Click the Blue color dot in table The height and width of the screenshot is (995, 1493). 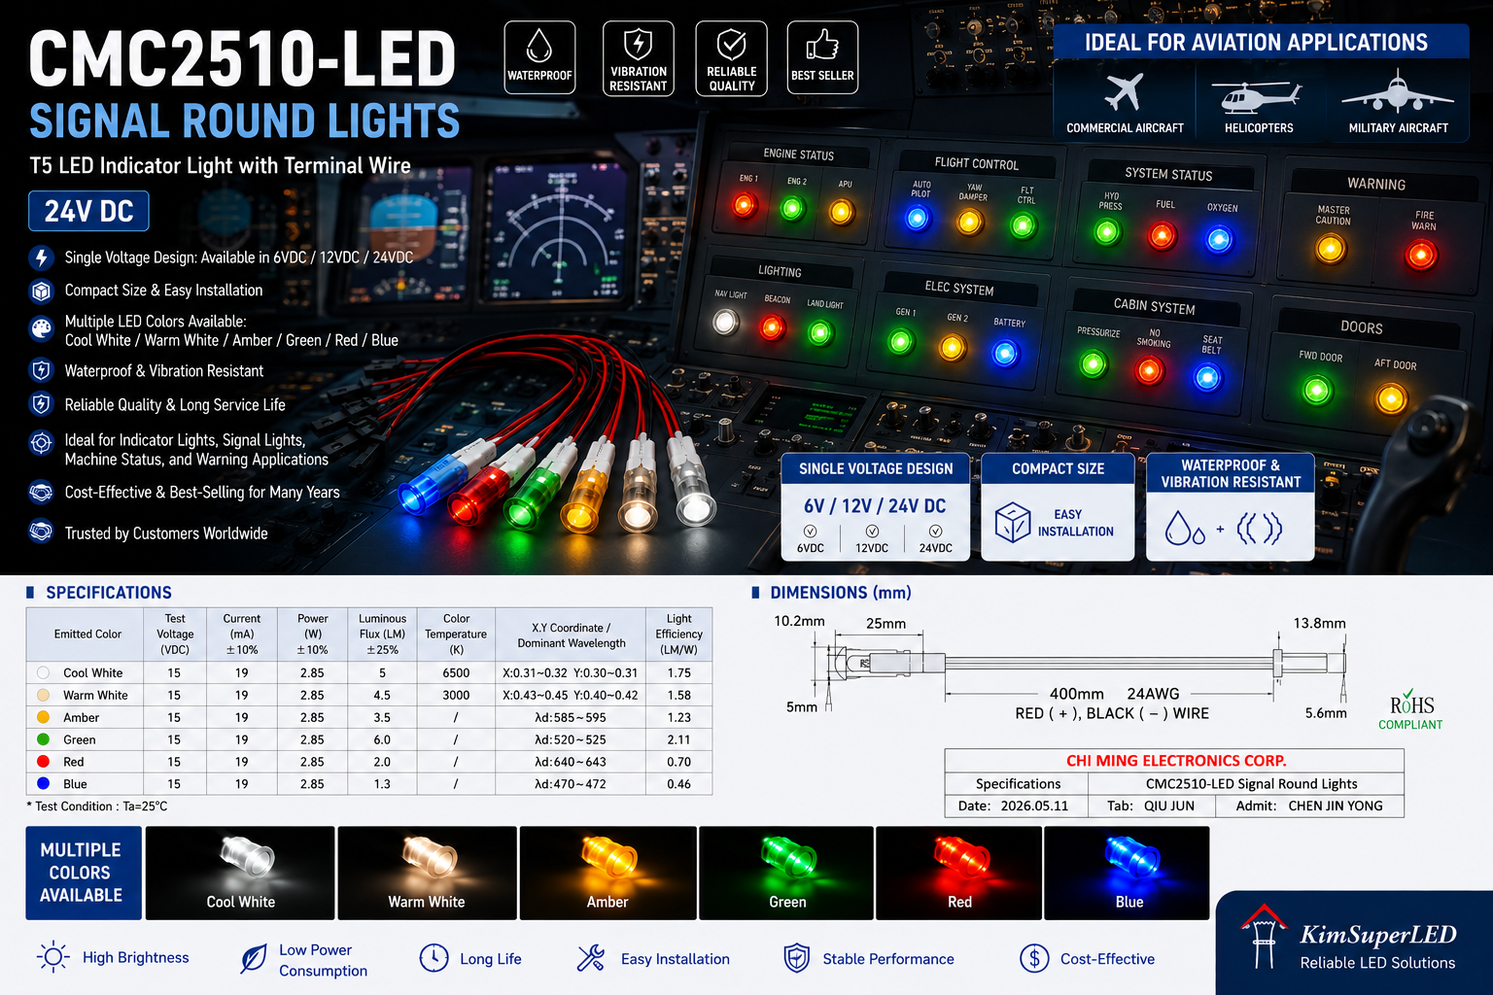coord(43,783)
